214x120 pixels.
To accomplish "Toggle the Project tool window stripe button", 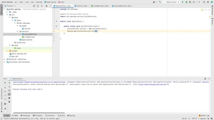I will (1, 10).
